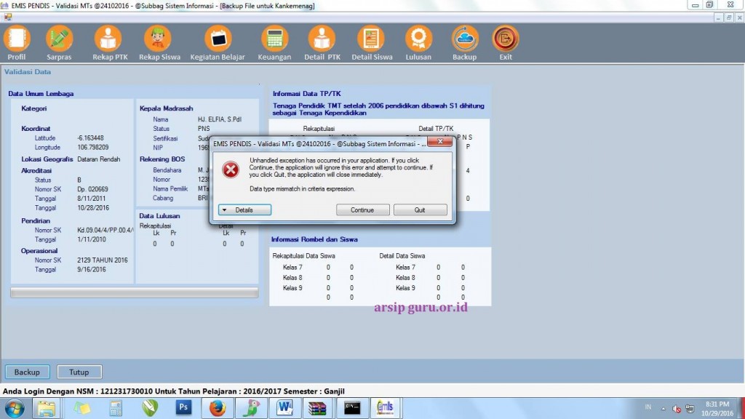745x419 pixels.
Task: Click the error red X icon
Action: pyautogui.click(x=231, y=169)
